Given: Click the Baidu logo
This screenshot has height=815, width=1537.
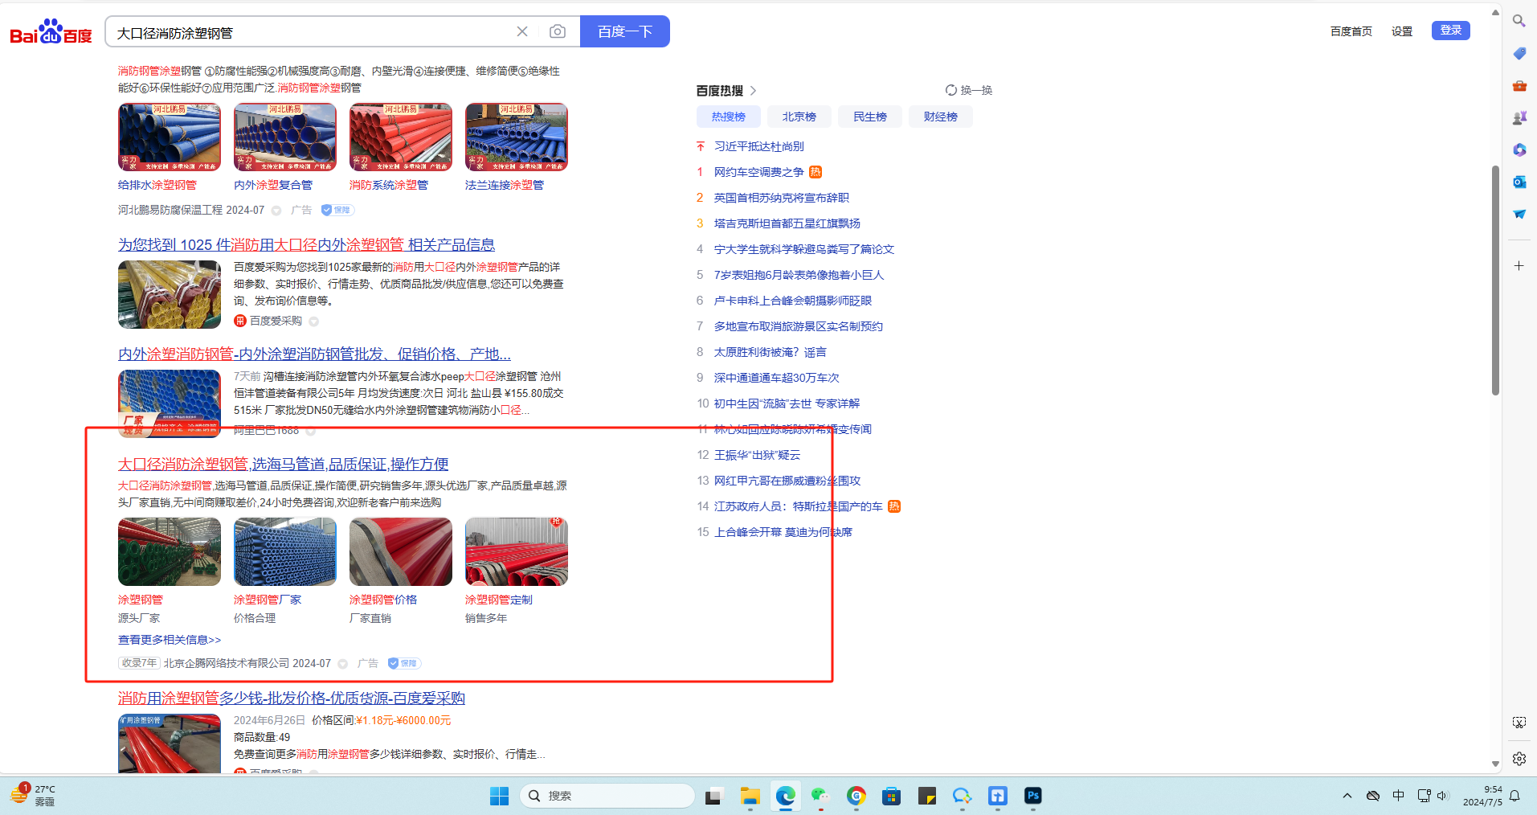Looking at the screenshot, I should pyautogui.click(x=51, y=31).
